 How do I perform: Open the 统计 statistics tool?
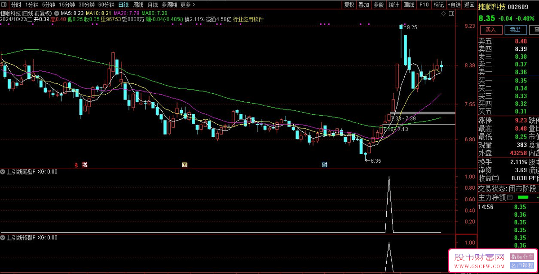point(394,5)
